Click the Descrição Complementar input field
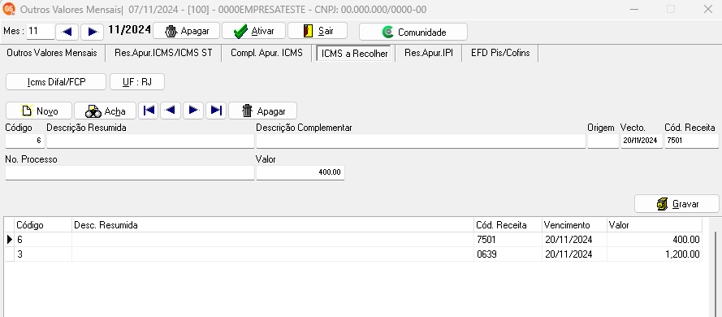The height and width of the screenshot is (317, 722). [421, 141]
